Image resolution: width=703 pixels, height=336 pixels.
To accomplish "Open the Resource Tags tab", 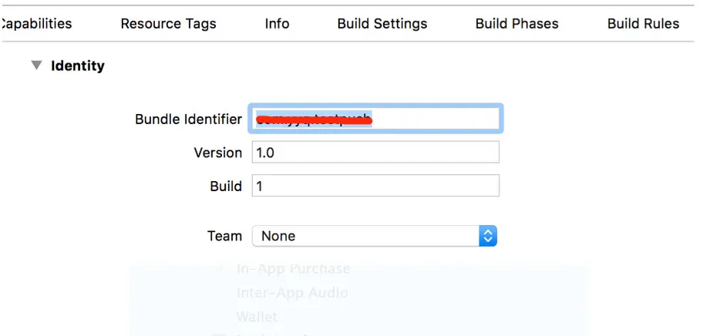I will tap(169, 23).
